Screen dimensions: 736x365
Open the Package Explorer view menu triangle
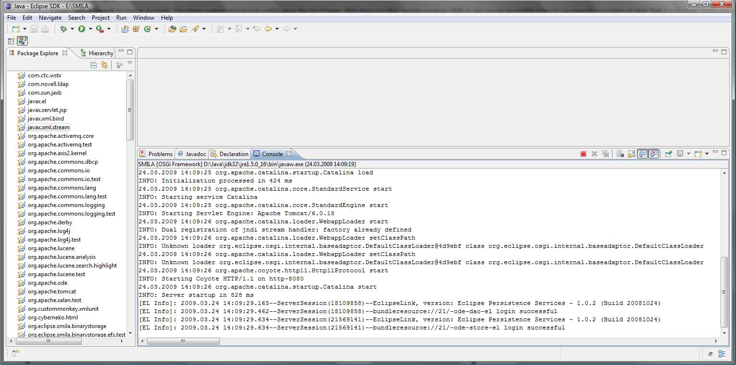coord(129,63)
